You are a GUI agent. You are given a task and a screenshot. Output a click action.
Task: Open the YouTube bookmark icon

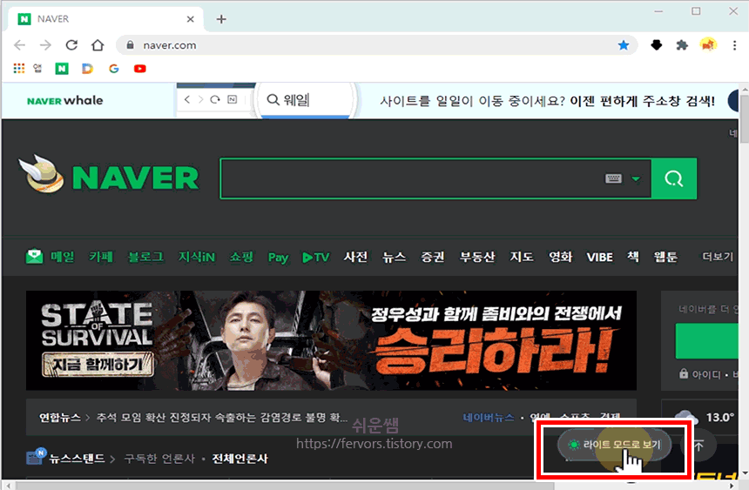pyautogui.click(x=139, y=69)
